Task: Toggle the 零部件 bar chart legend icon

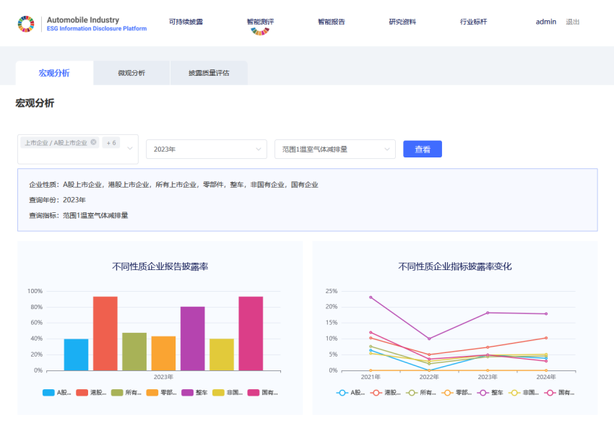Action: (x=152, y=393)
